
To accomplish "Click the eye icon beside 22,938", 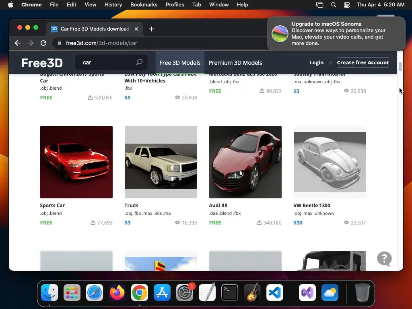I will coord(346,91).
